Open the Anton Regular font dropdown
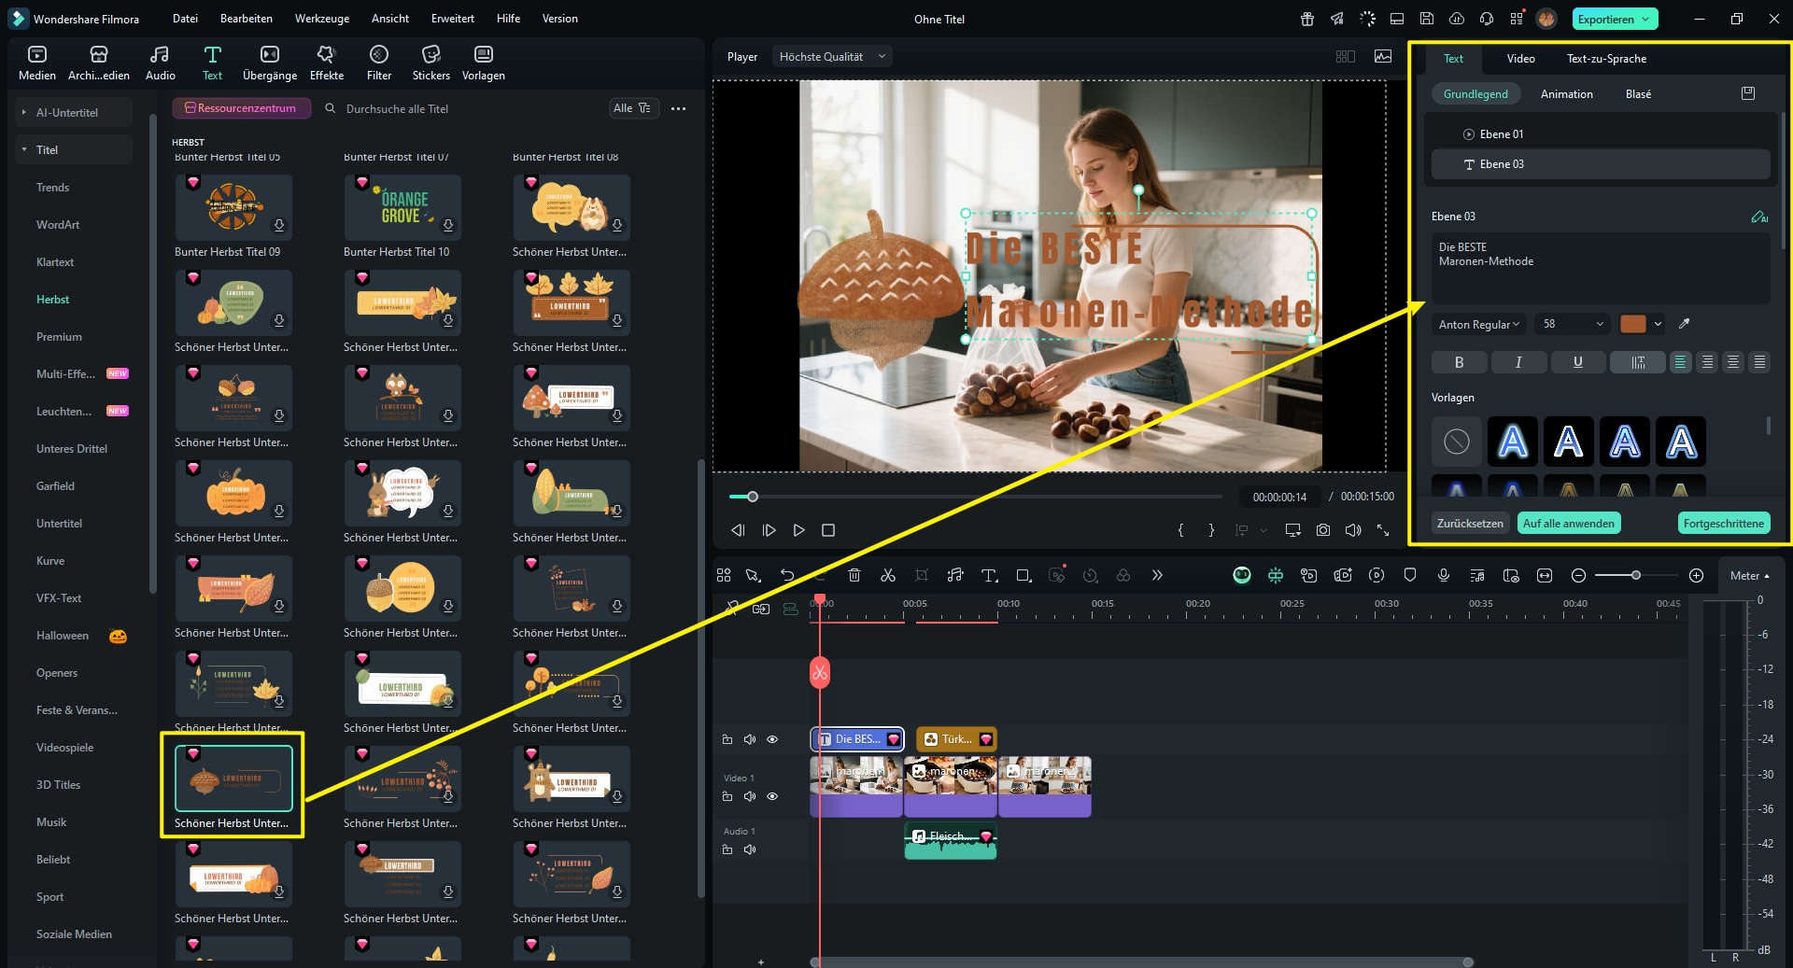The width and height of the screenshot is (1793, 968). pyautogui.click(x=1478, y=324)
